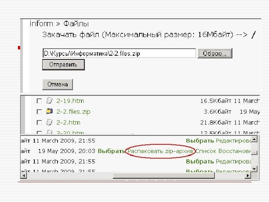The height and width of the screenshot is (202, 269).
Task: Click Выбрать in the 19 May row
Action: point(111,151)
